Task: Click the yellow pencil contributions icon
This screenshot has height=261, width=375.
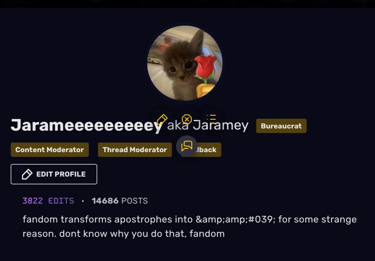Action: click(162, 119)
